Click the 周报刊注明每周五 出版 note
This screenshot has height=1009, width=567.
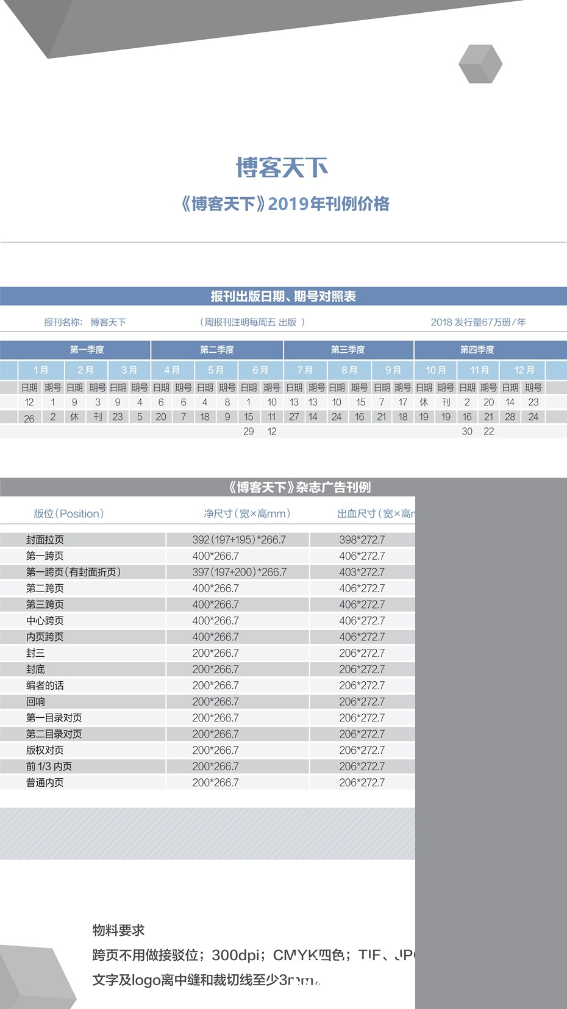click(252, 322)
